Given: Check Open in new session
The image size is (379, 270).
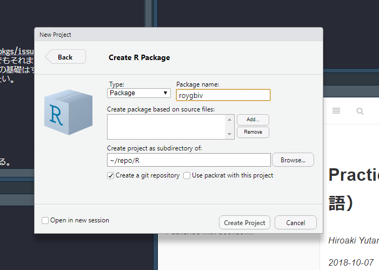Looking at the screenshot, I should [x=45, y=220].
